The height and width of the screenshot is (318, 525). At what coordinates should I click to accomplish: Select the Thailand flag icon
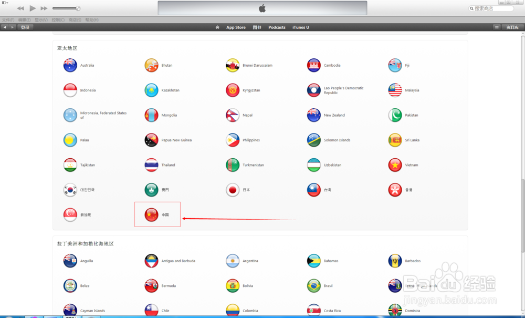point(151,165)
